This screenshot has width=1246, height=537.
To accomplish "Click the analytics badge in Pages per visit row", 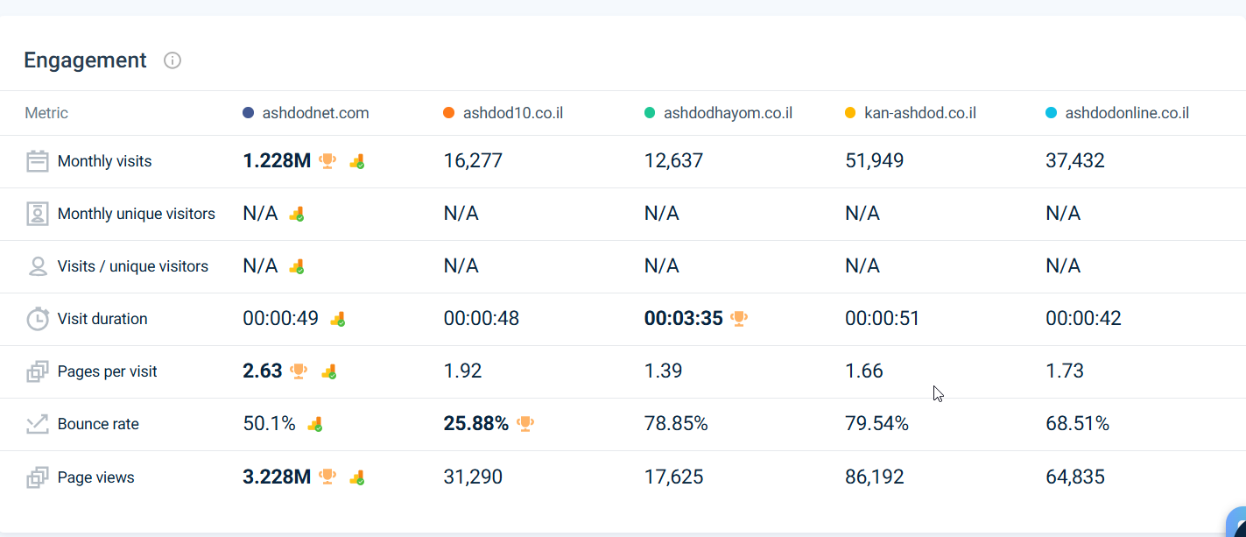I will click(x=328, y=371).
